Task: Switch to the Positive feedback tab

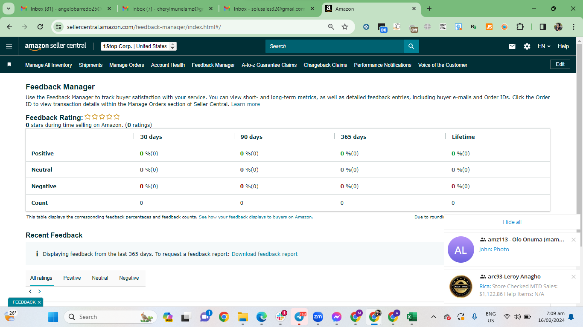Action: tap(72, 278)
